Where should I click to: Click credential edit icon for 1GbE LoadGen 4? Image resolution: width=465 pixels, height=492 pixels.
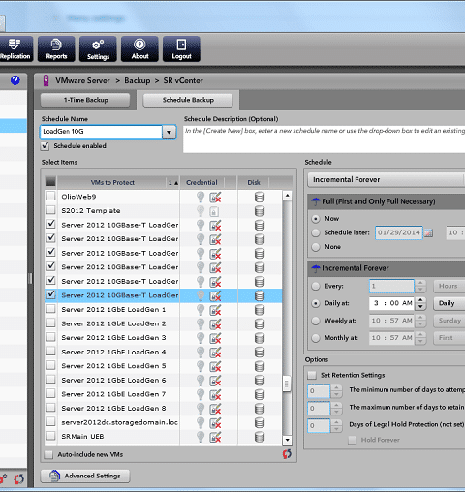pos(215,353)
